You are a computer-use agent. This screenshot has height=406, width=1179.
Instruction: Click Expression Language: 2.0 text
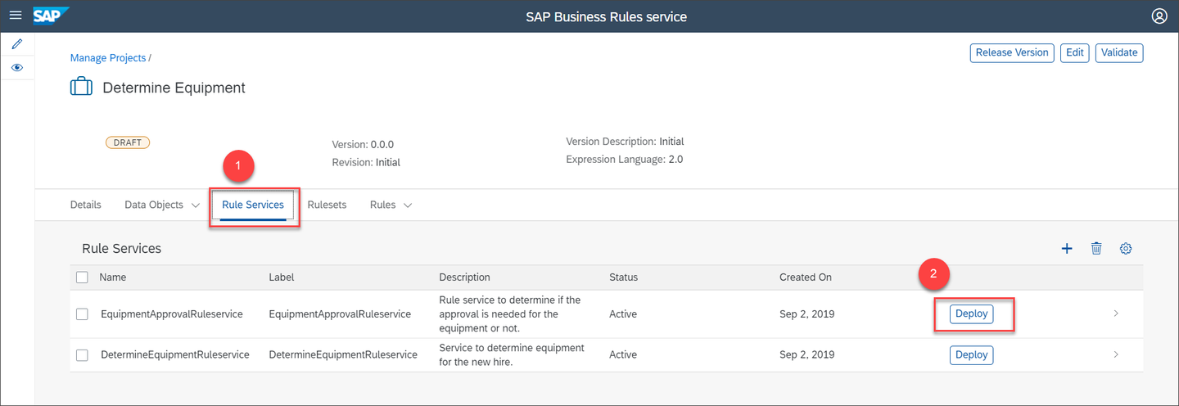click(x=625, y=160)
